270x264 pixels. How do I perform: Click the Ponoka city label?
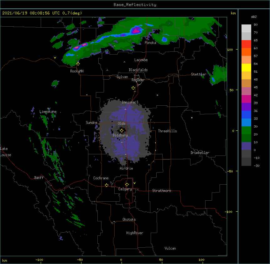pyautogui.click(x=150, y=43)
